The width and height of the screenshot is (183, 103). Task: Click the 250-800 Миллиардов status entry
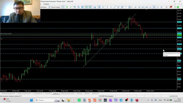pos(106,96)
